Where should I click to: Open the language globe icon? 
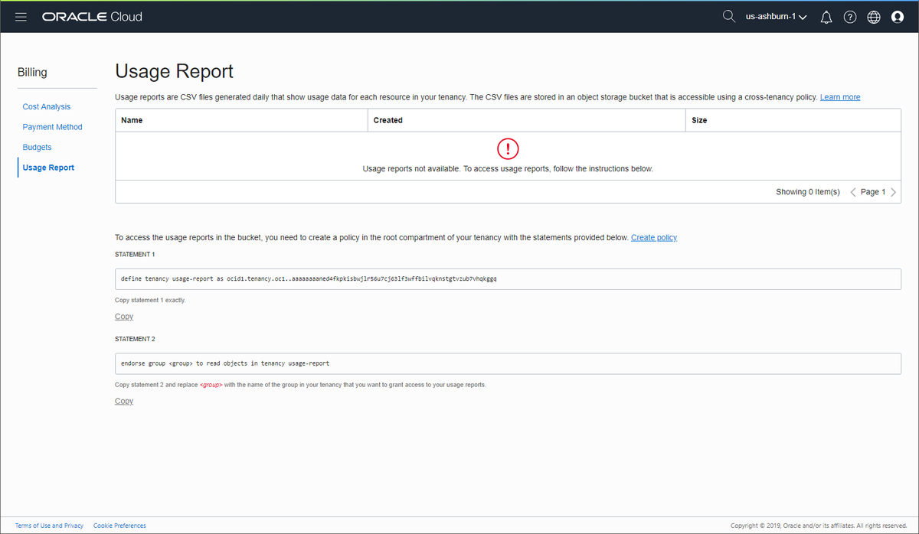click(x=874, y=18)
